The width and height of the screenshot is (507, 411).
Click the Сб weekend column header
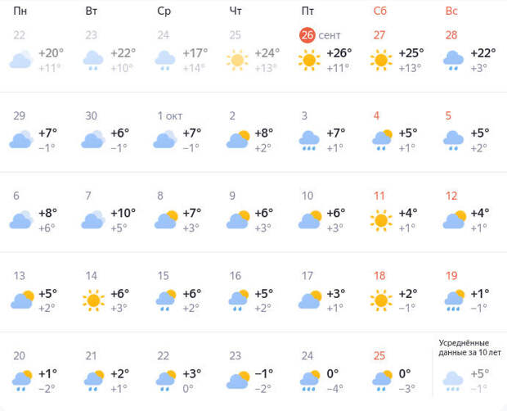(x=379, y=11)
